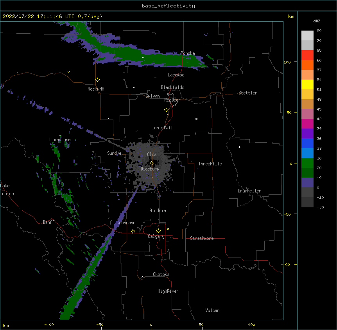337x330 pixels.
Task: Click the Airdrie city label
Action: tap(158, 210)
